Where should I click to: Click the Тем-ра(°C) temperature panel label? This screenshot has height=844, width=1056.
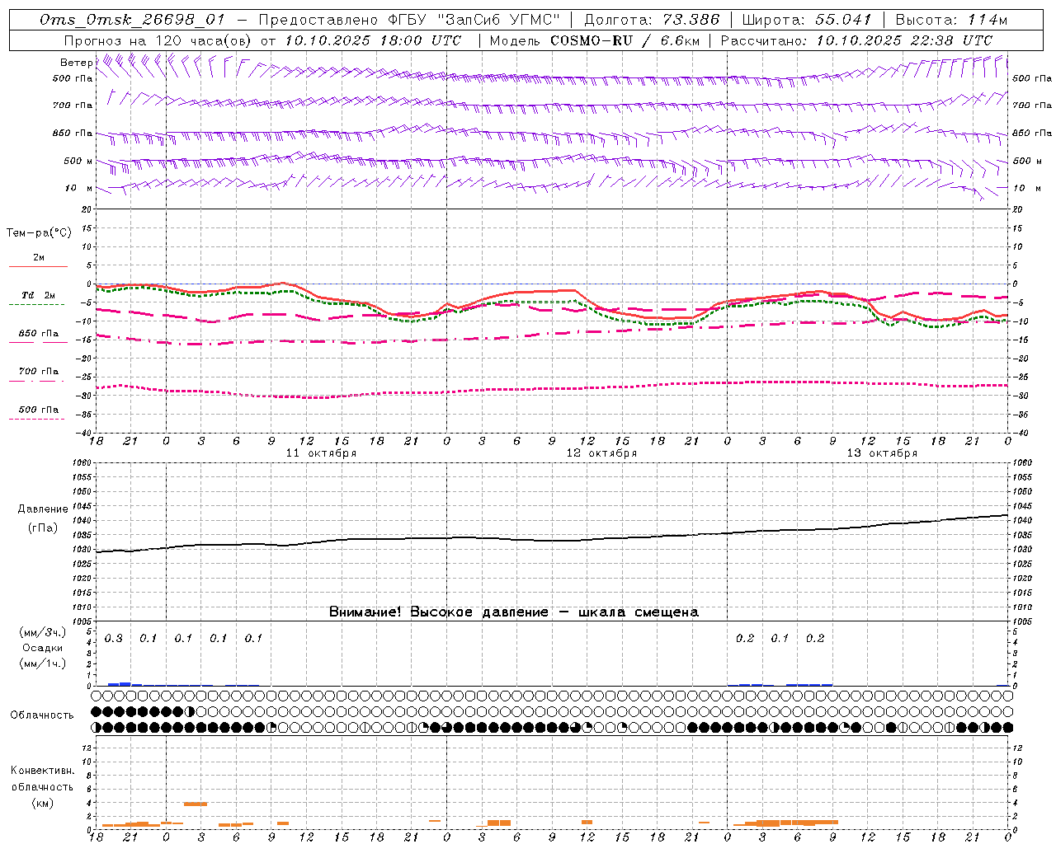tap(39, 233)
